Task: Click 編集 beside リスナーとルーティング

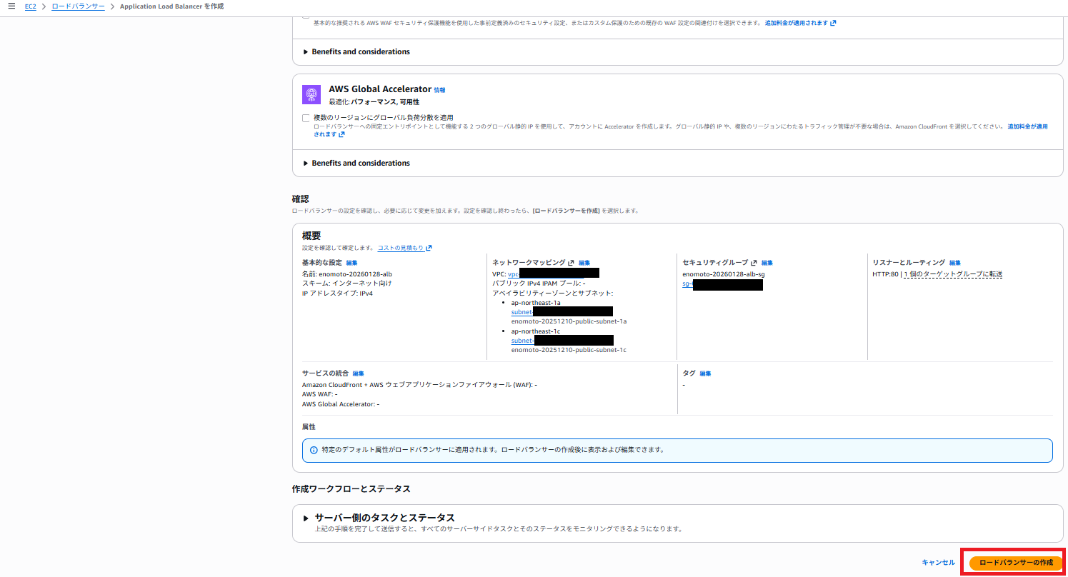Action: pyautogui.click(x=954, y=263)
